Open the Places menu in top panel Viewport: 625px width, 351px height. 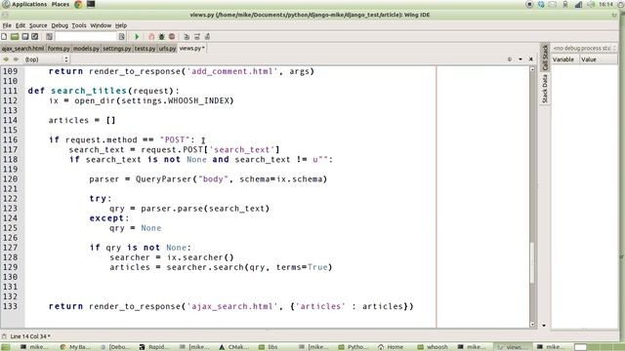click(61, 4)
